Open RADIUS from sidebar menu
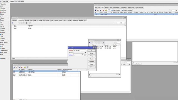The image size is (178, 100). pyautogui.click(x=3, y=38)
